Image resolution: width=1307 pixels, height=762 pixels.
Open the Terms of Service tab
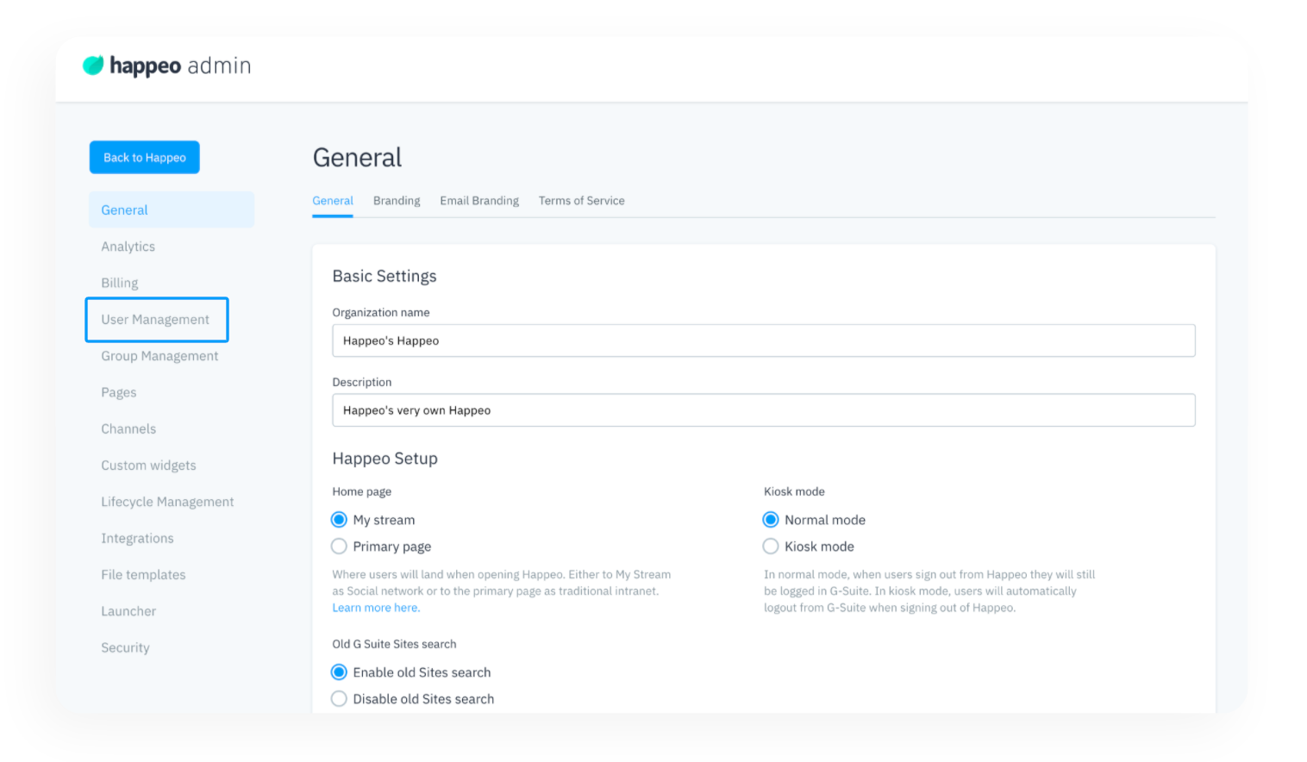(582, 201)
